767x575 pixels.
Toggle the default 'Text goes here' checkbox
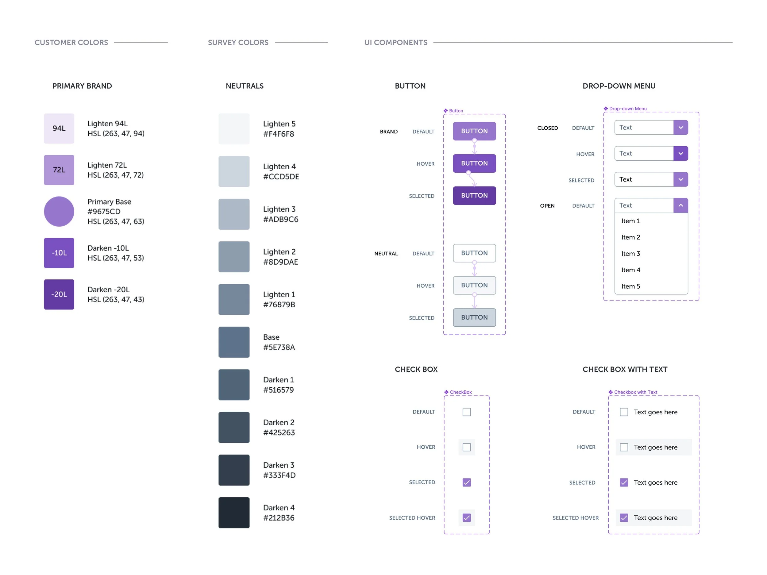click(624, 412)
